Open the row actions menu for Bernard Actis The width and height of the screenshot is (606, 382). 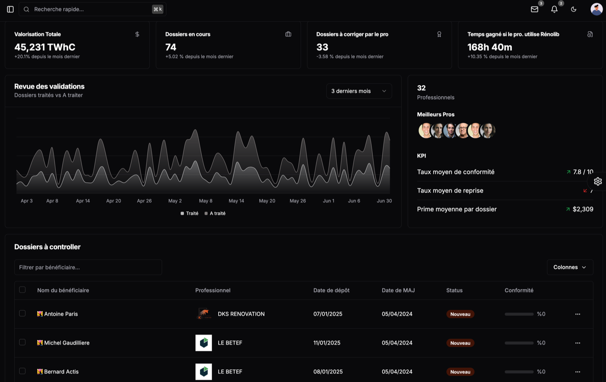coord(577,372)
